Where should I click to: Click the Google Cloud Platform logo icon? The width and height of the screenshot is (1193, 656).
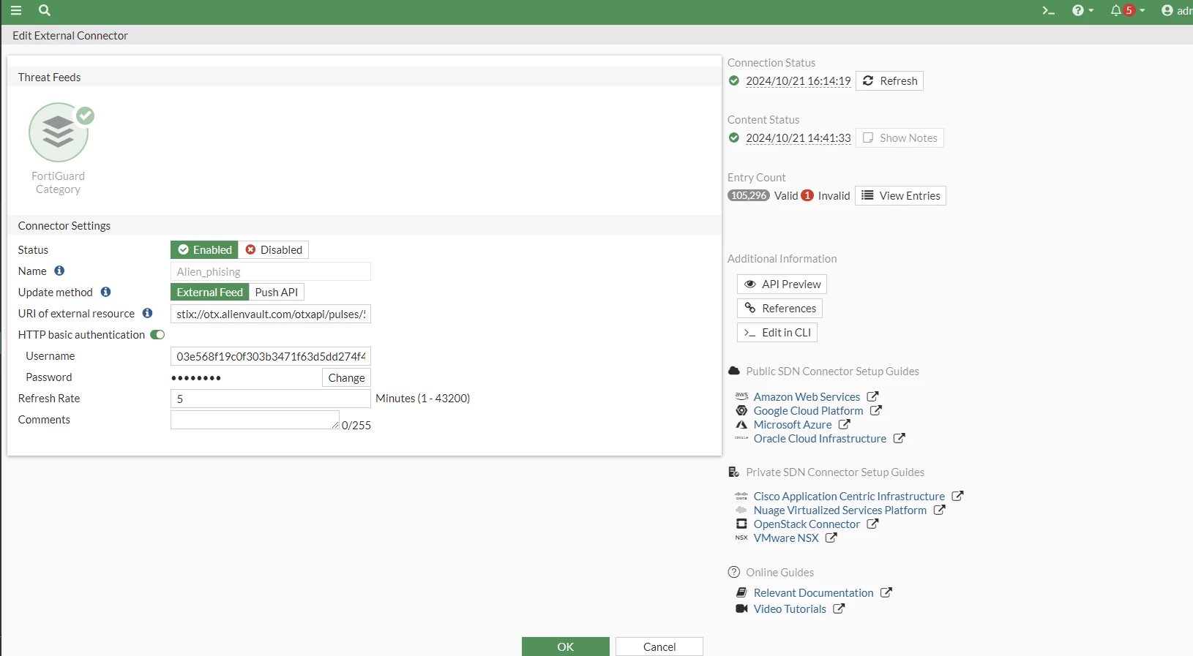pyautogui.click(x=741, y=410)
